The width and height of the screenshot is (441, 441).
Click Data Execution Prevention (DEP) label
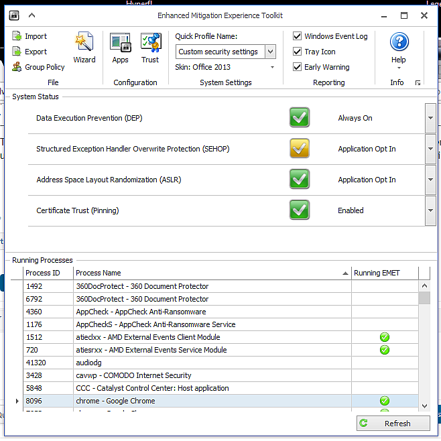(89, 118)
